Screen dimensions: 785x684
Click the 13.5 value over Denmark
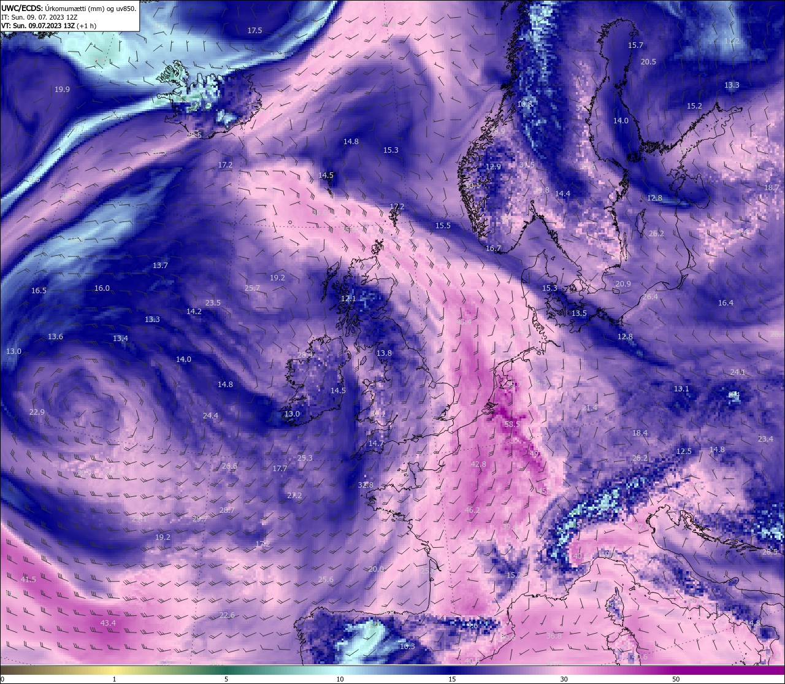point(579,313)
